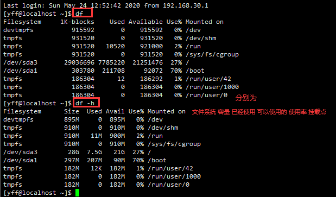Click the "1K-blocks" column header
Image resolution: width=336 pixels, height=197 pixels.
pos(77,22)
